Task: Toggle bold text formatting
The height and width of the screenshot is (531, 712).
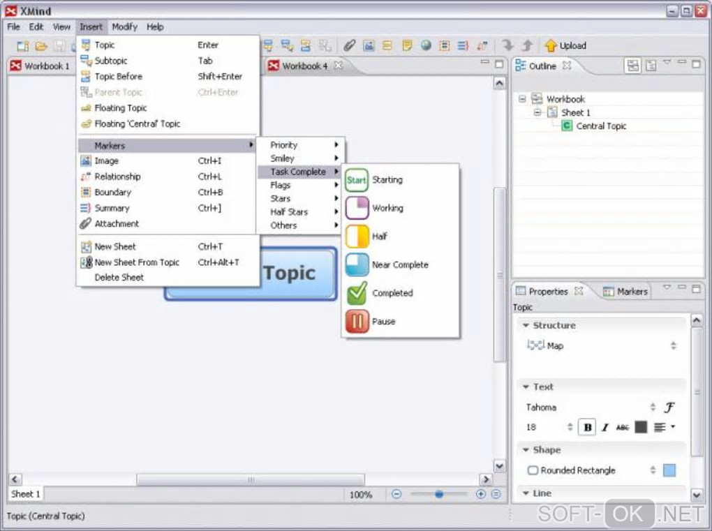Action: (x=587, y=427)
